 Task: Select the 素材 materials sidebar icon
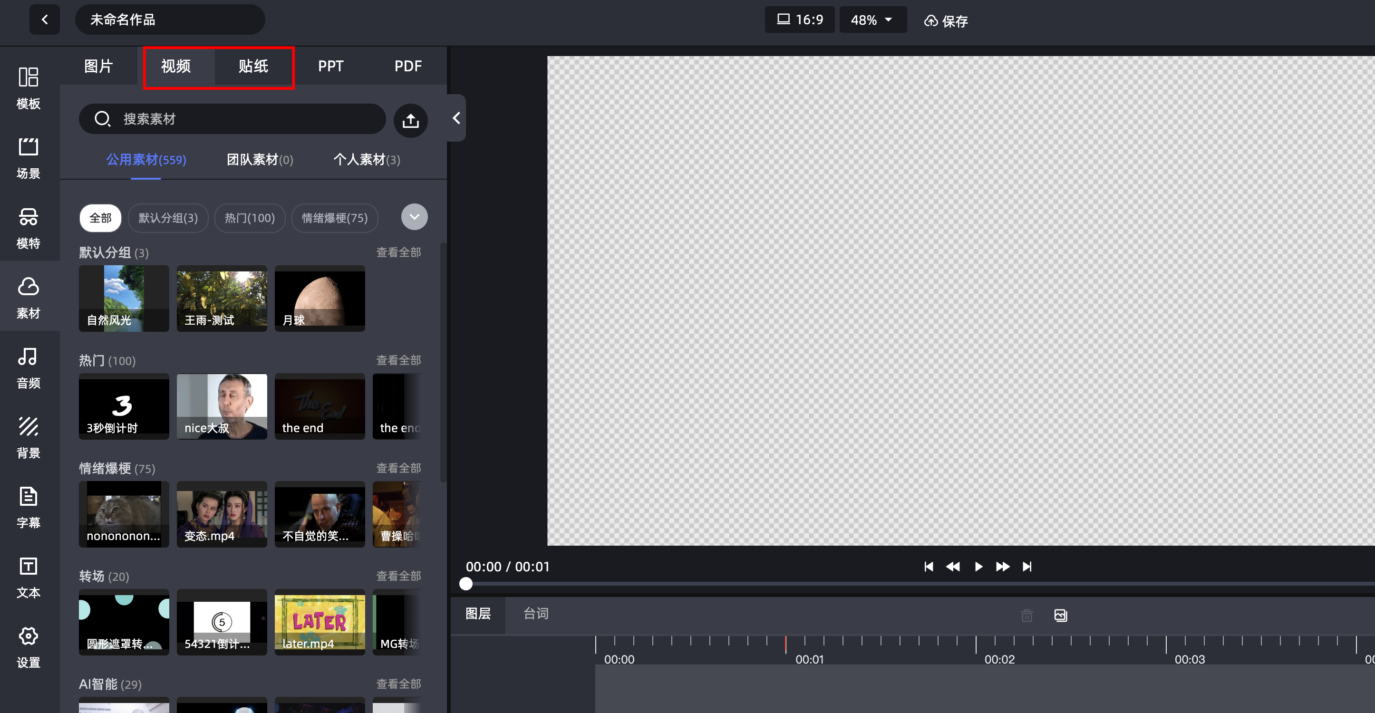[29, 297]
